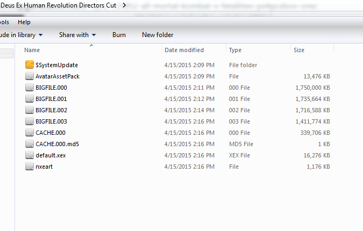Screen dimensions: 363x231
Task: Sort by Type column header
Action: coord(235,50)
